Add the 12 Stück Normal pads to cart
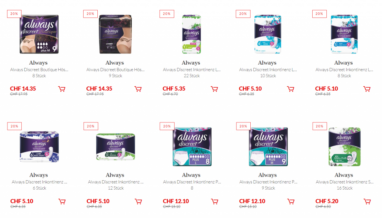The width and height of the screenshot is (382, 218). (x=138, y=202)
